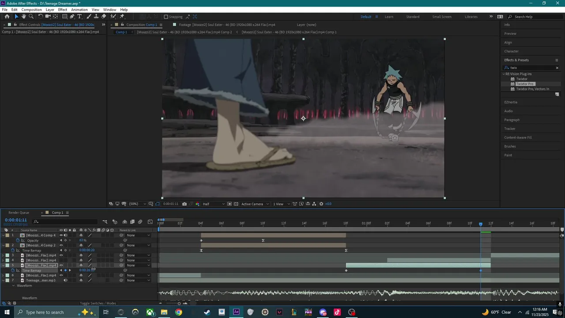
Task: Click the Opacity stopwatch under layer 1
Action: point(18,240)
